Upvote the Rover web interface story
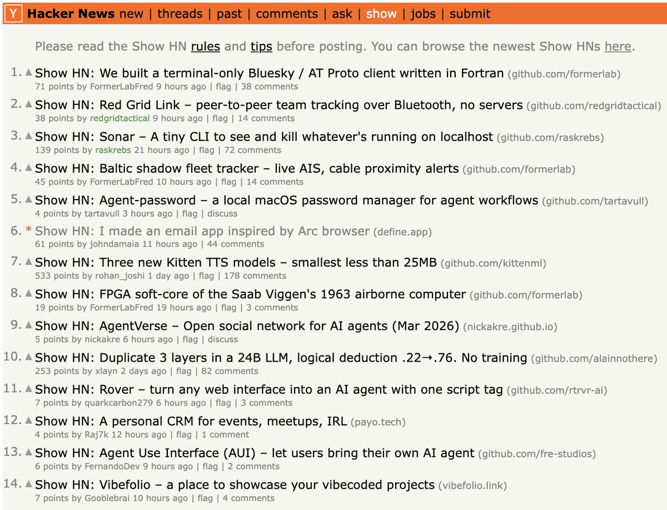 coord(29,389)
